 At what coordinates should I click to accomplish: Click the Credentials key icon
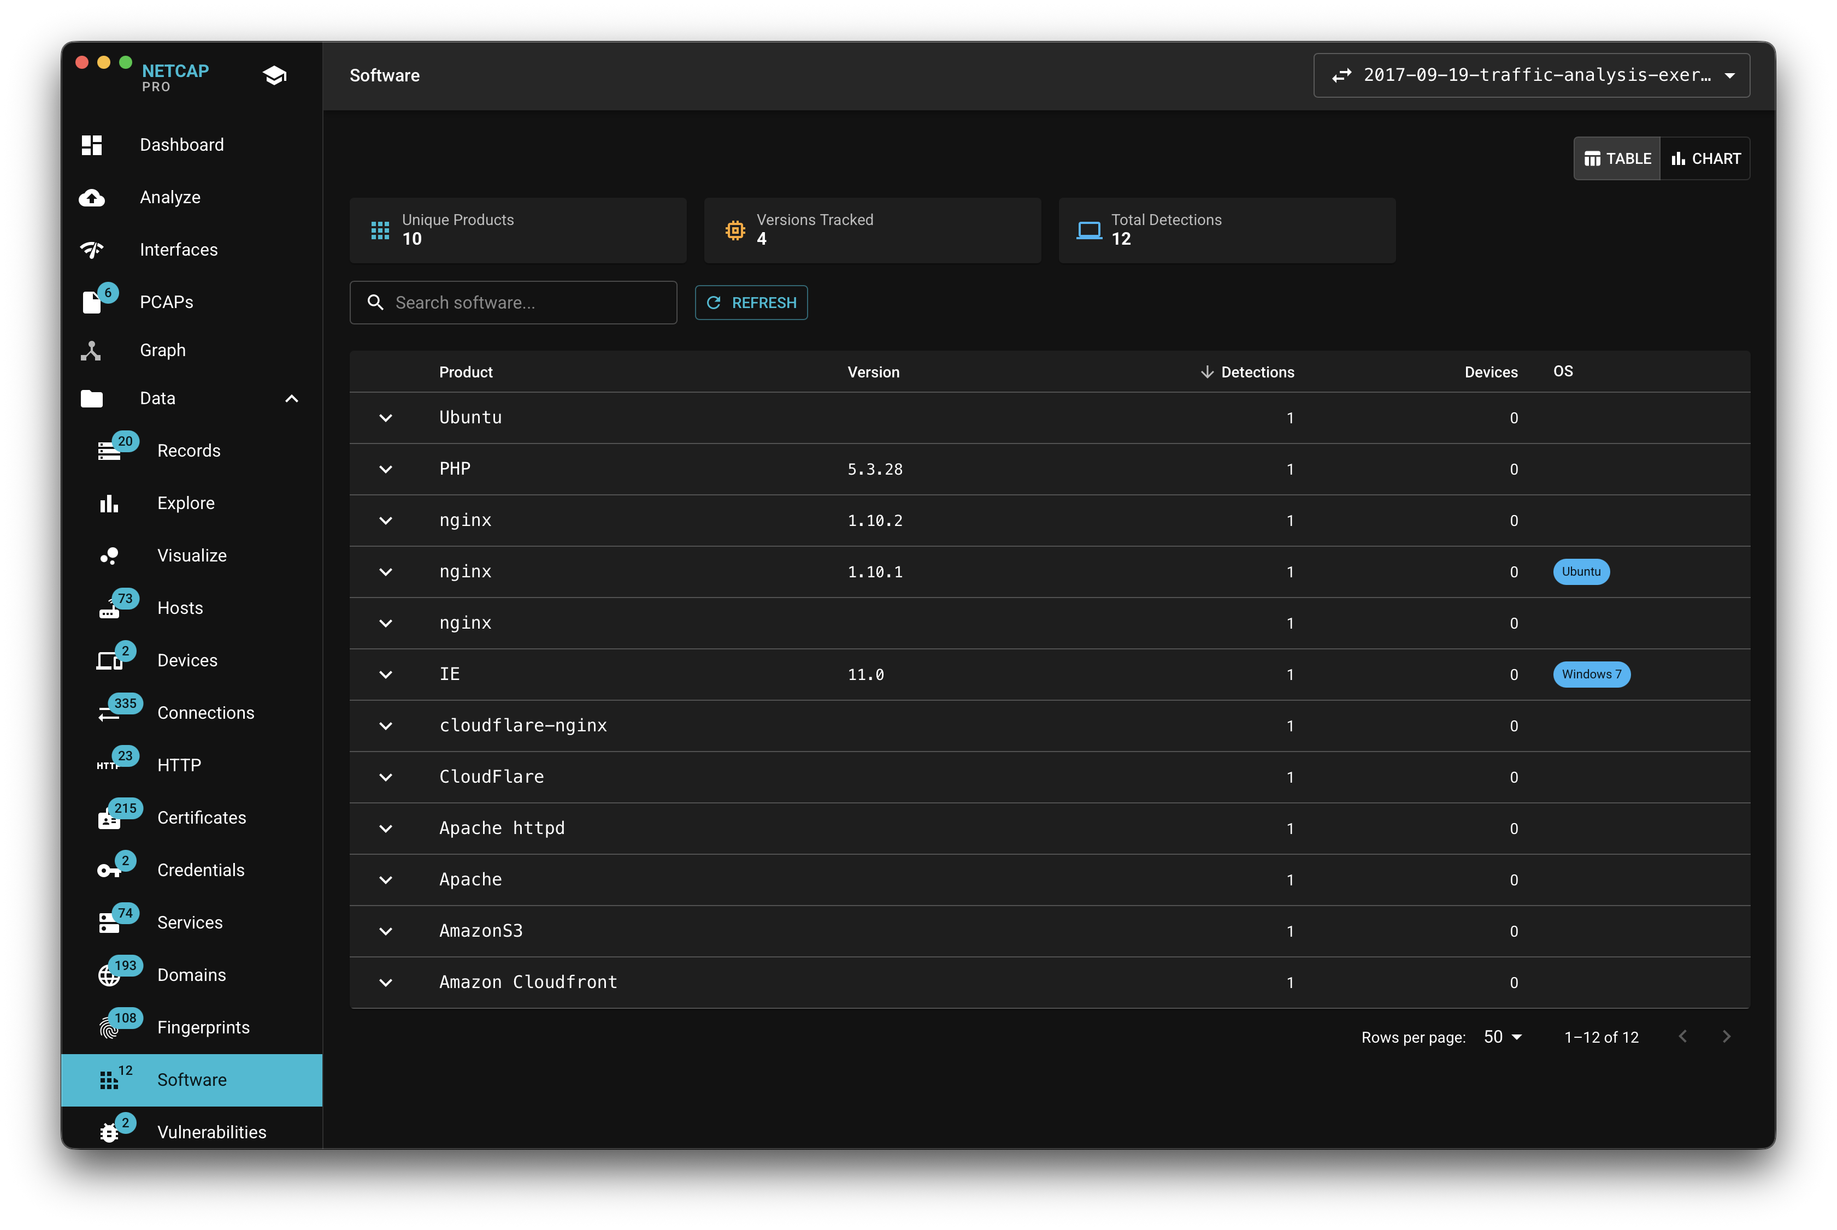point(108,870)
